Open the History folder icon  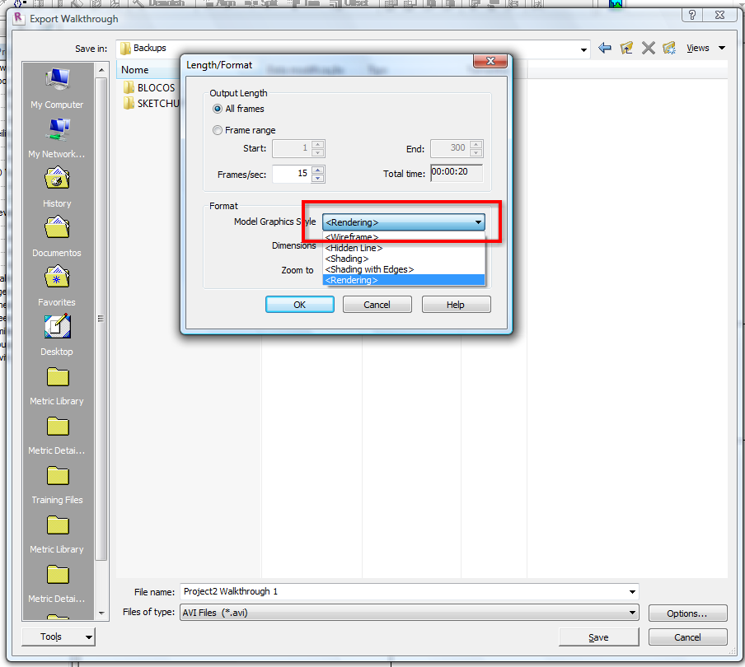coord(58,178)
